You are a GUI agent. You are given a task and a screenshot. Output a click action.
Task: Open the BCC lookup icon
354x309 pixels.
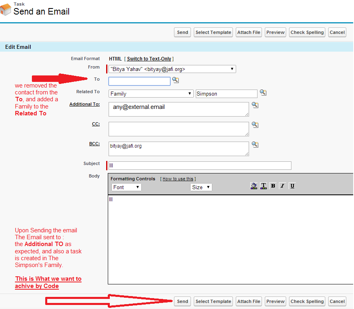tap(255, 144)
